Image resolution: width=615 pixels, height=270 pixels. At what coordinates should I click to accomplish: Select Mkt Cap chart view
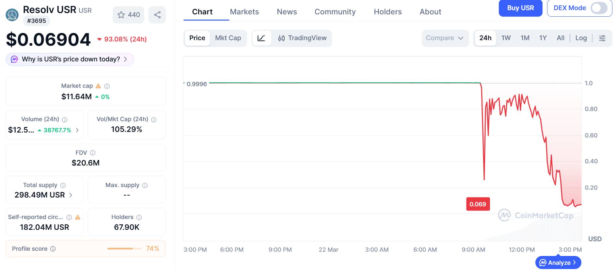tap(228, 38)
